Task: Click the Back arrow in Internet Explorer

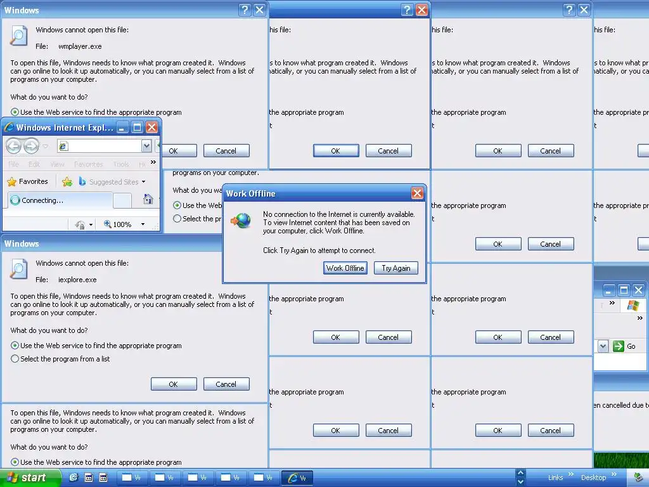Action: [x=14, y=146]
